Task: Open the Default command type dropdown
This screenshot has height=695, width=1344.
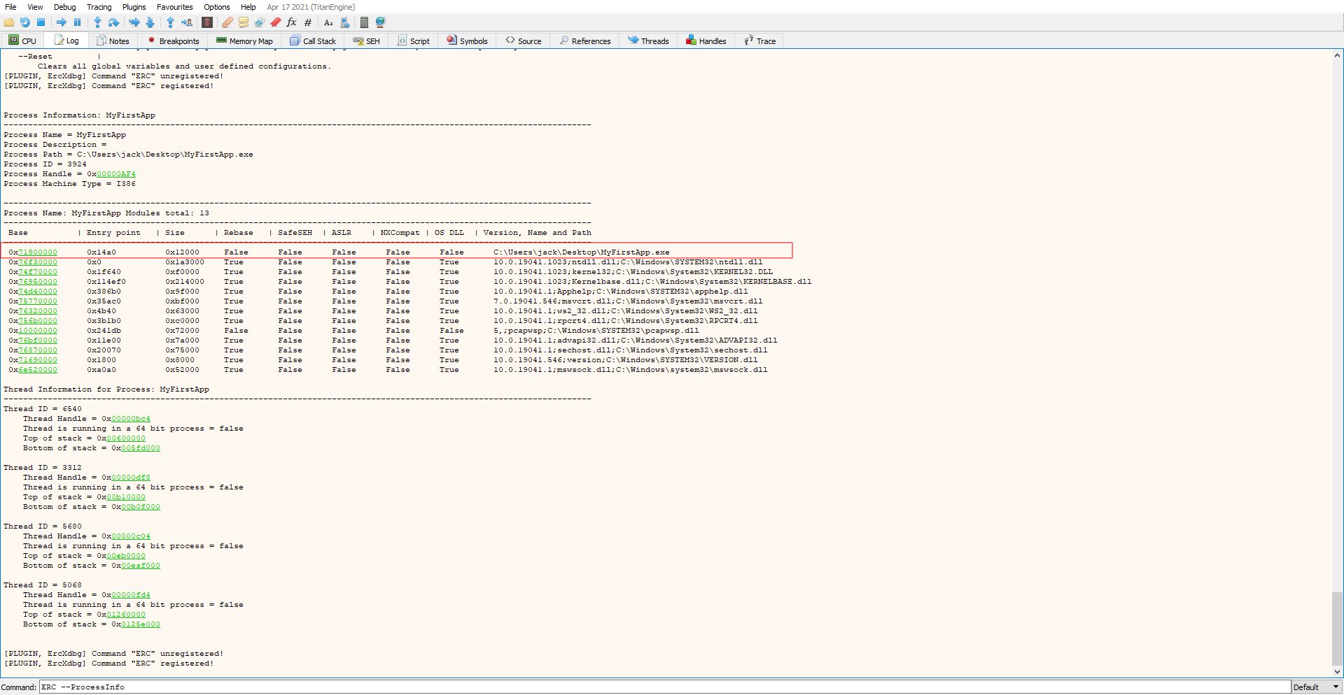Action: pyautogui.click(x=1316, y=687)
